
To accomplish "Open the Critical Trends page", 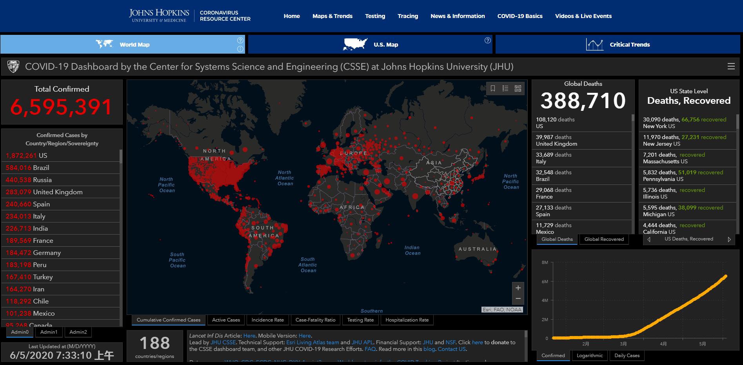I will coord(618,45).
